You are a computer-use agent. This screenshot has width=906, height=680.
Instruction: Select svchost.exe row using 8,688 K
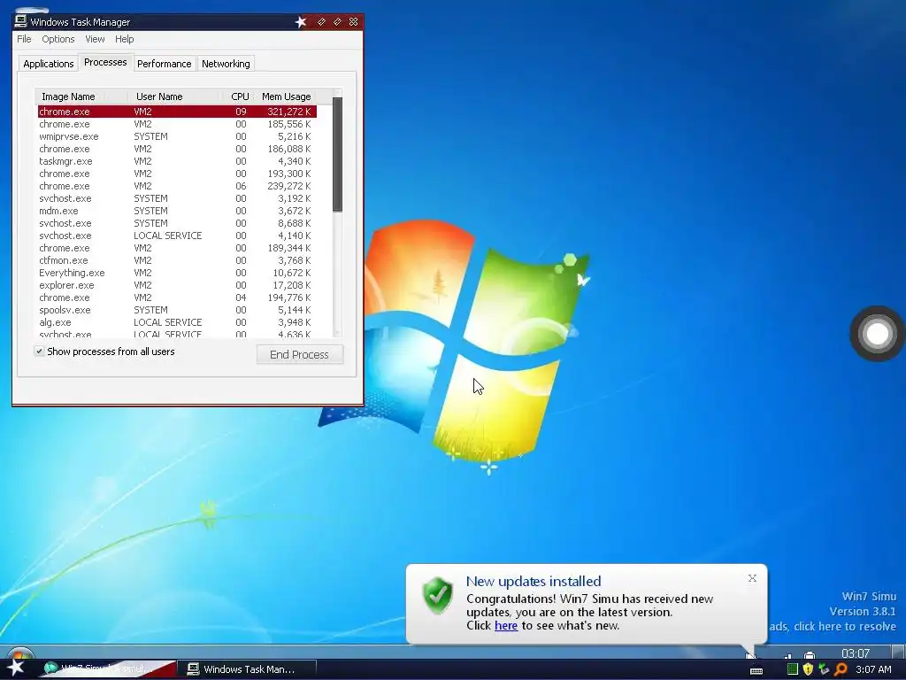click(x=177, y=223)
